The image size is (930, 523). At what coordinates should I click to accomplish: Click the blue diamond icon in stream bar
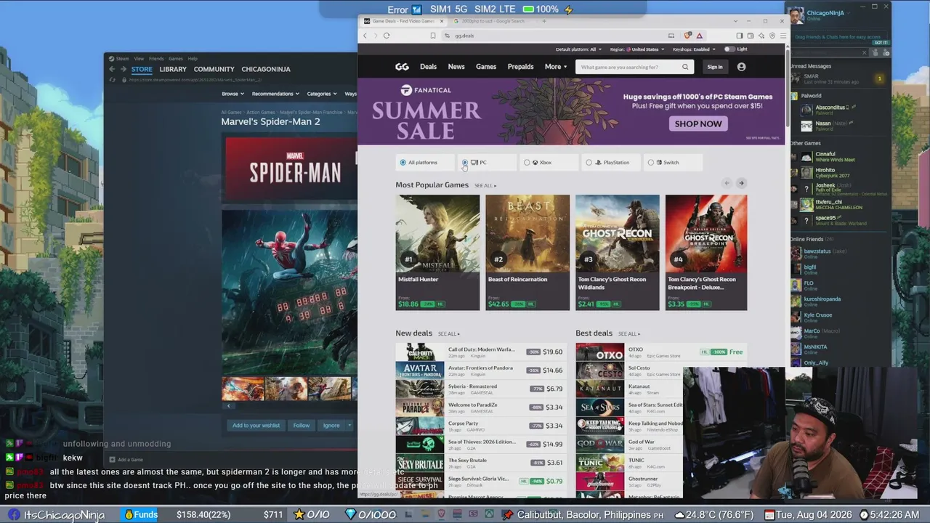coord(351,515)
